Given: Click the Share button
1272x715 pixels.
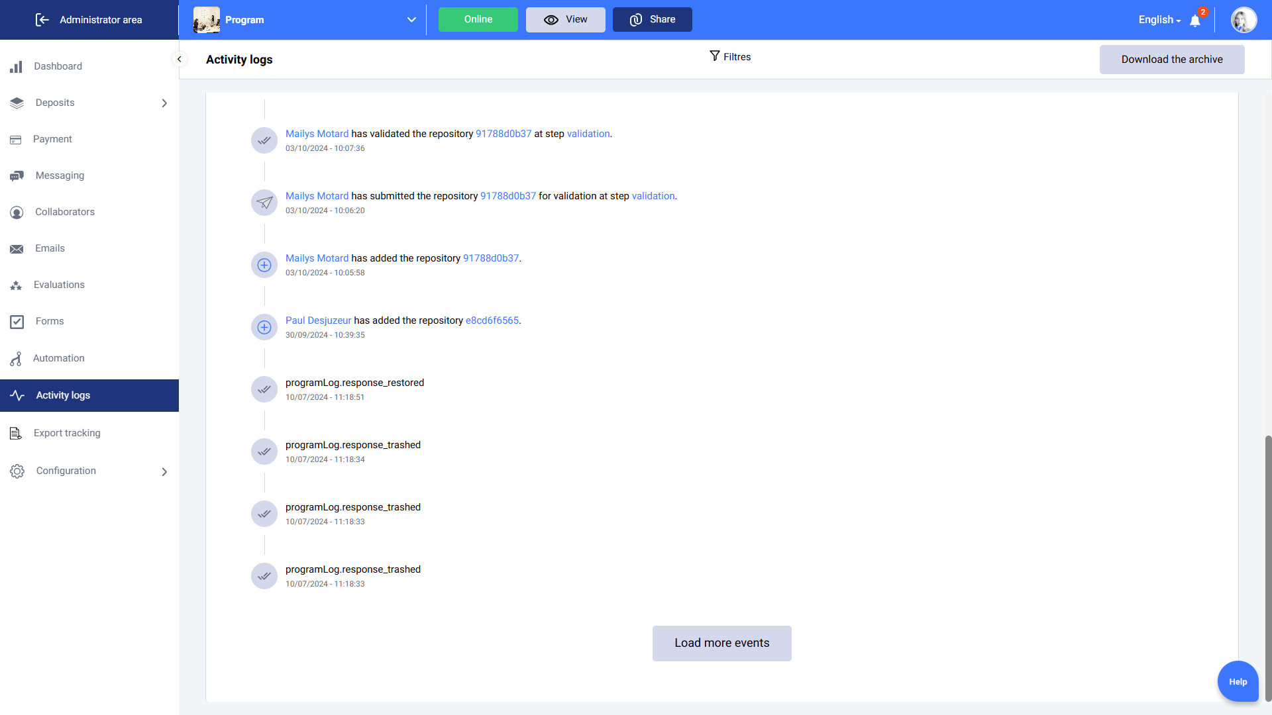Looking at the screenshot, I should pyautogui.click(x=653, y=20).
